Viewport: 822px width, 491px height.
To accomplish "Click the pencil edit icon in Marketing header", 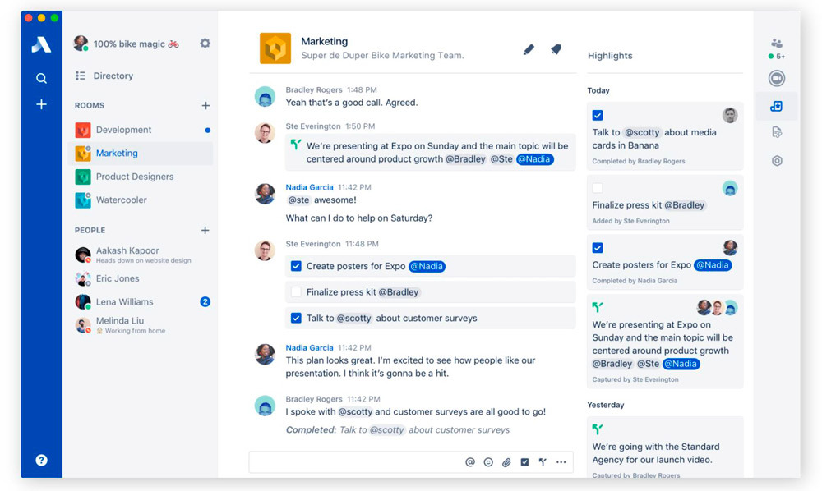I will [x=529, y=50].
